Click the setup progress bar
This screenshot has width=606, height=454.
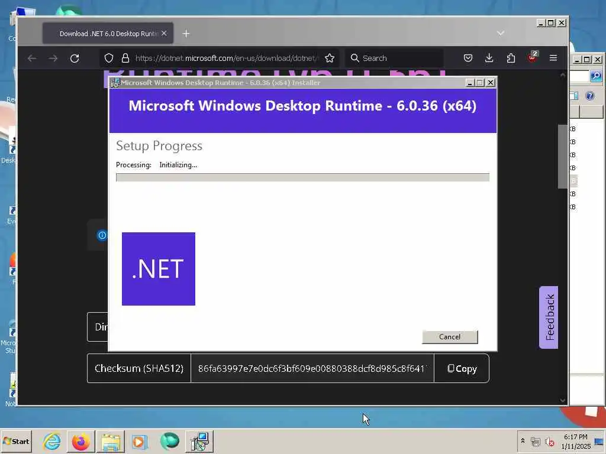(x=302, y=177)
